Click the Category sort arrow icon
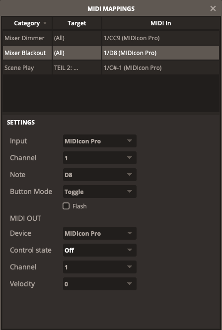This screenshot has height=330, width=222. pyautogui.click(x=45, y=23)
